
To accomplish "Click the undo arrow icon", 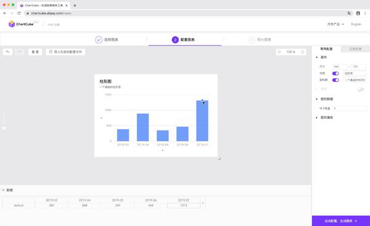I will click(x=8, y=52).
